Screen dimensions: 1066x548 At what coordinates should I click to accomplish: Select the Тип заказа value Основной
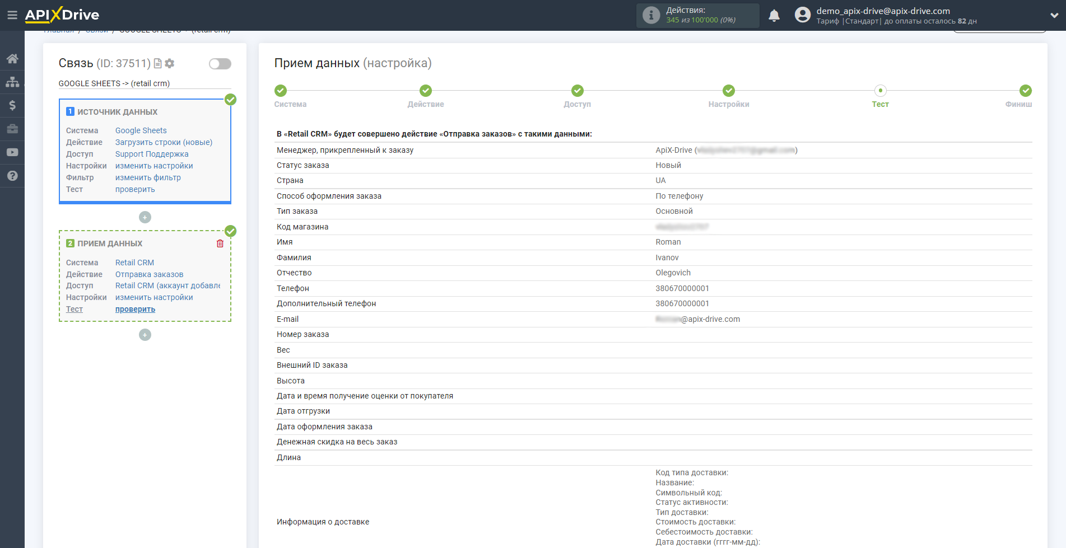(674, 211)
